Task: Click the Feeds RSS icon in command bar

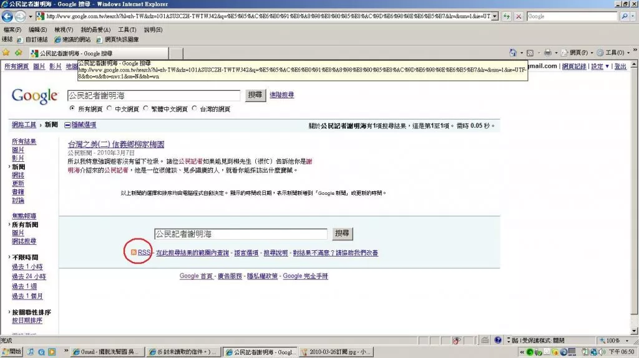Action: tap(530, 53)
